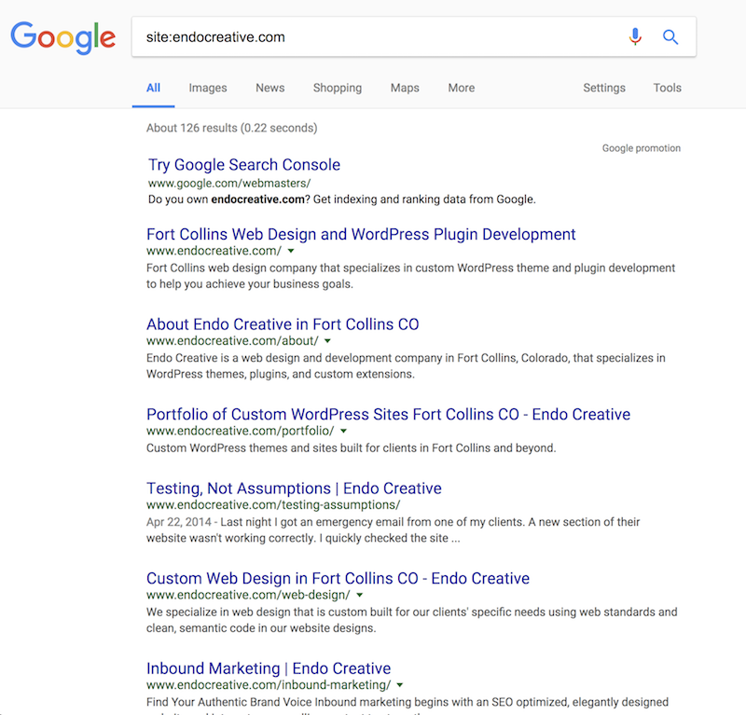Expand dropdown arrow beside endocreative.com/inbound-marketing/ URL
The height and width of the screenshot is (715, 746).
point(400,684)
